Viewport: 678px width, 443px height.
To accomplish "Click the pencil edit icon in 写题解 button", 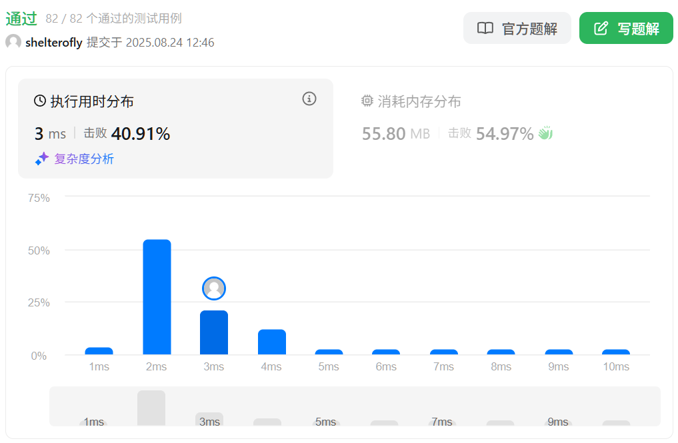I will [601, 28].
